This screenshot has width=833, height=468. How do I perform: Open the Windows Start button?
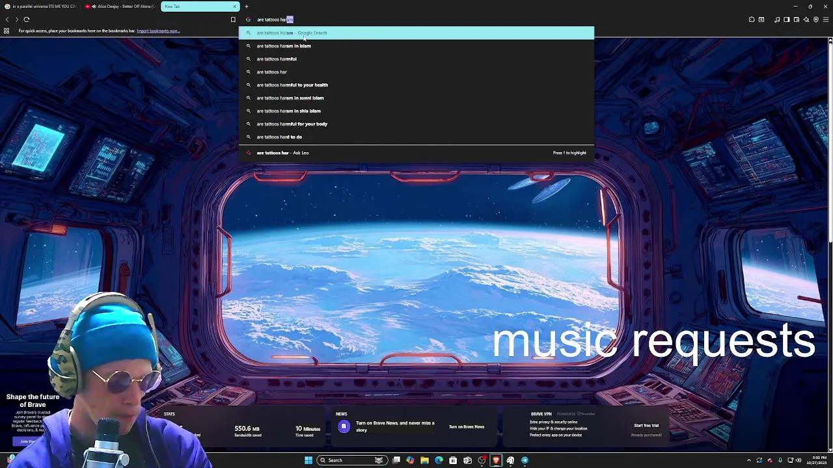click(308, 460)
